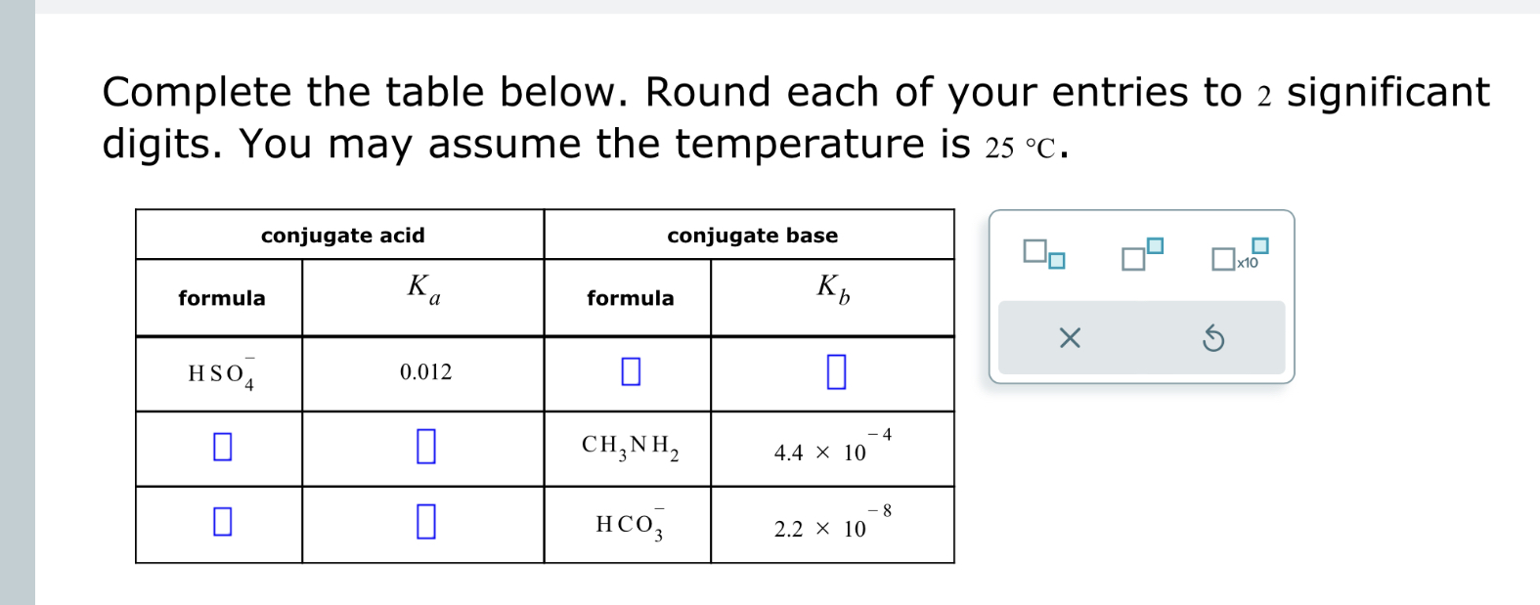
Task: Click the x10 scientific notation icon
Action: 1234,257
